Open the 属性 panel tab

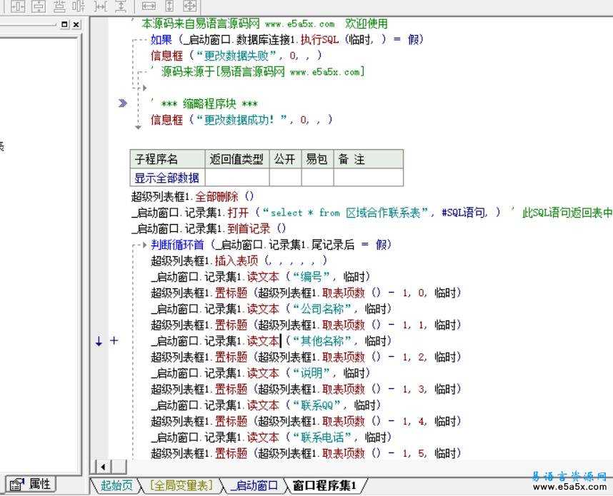click(31, 485)
